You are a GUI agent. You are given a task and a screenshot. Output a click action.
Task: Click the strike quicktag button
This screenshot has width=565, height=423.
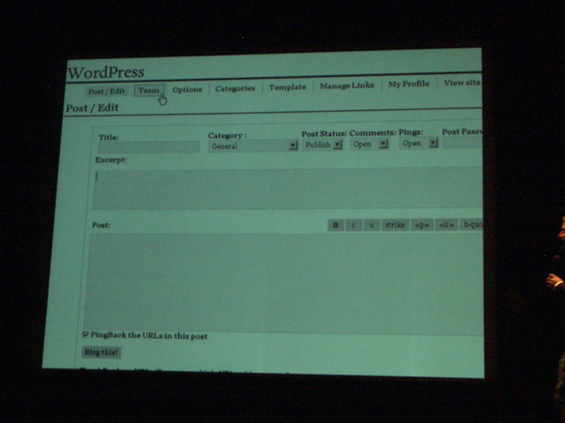[x=395, y=225]
